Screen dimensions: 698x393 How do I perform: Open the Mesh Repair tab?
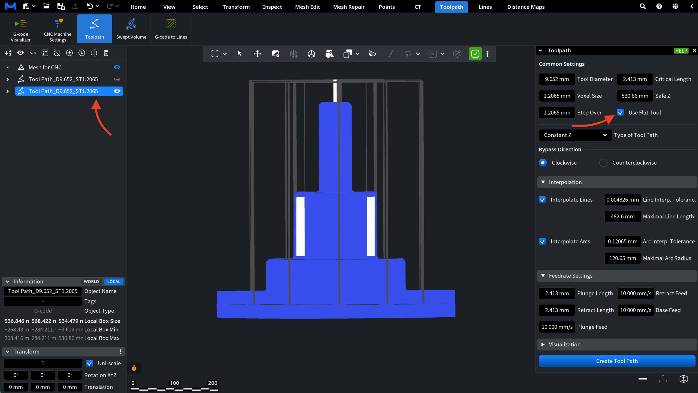pyautogui.click(x=349, y=7)
